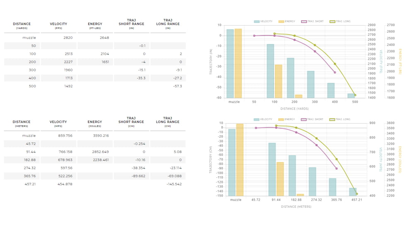Click the Traj. Short legend swatch in the meters chart
Image resolution: width=405 pixels, height=228 pixels.
pos(304,119)
